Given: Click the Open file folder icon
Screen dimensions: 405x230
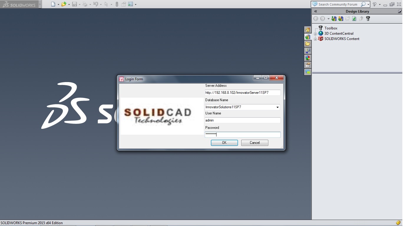Looking at the screenshot, I should [64, 4].
